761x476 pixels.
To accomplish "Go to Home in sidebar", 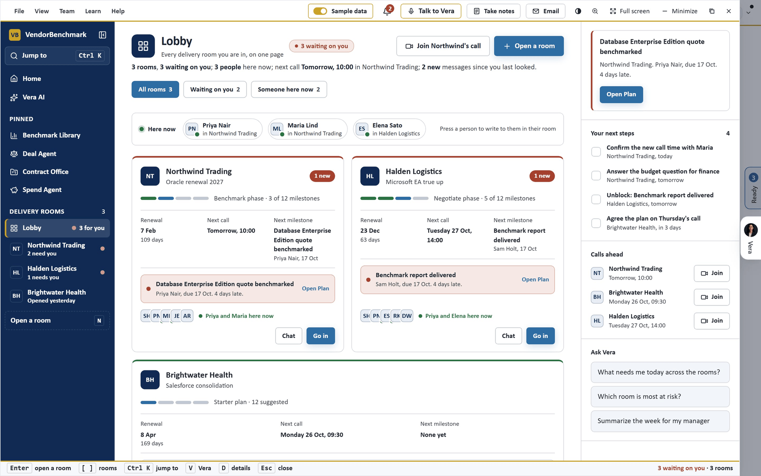I will point(57,79).
